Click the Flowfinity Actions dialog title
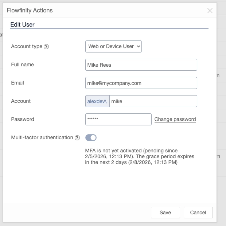226x226 pixels. click(x=30, y=10)
